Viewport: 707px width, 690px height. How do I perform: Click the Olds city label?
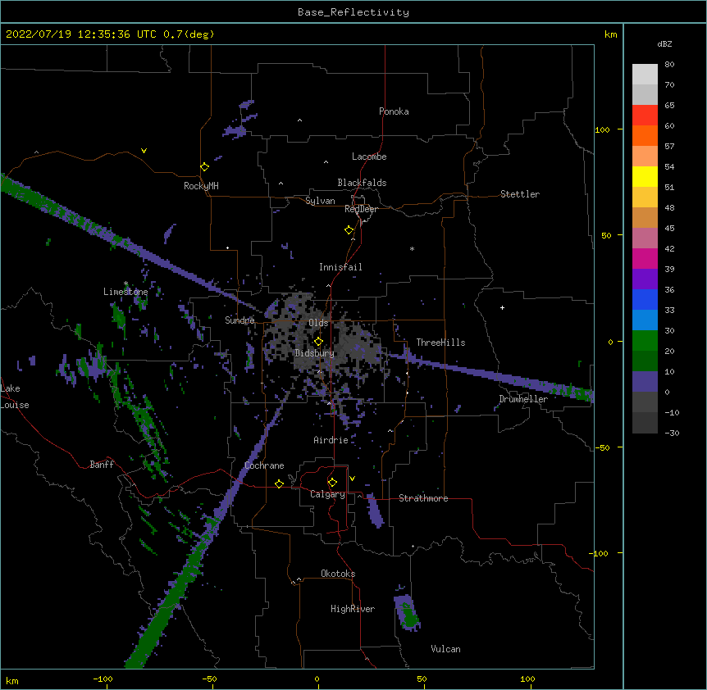pyautogui.click(x=318, y=323)
